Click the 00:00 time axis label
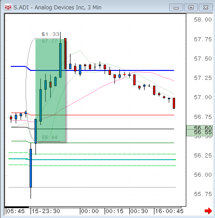 point(90,211)
